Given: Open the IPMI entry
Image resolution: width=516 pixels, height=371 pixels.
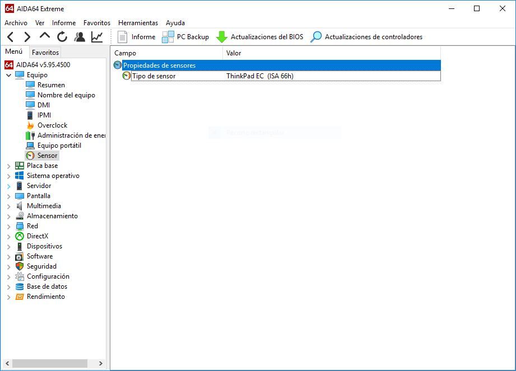Looking at the screenshot, I should (44, 115).
